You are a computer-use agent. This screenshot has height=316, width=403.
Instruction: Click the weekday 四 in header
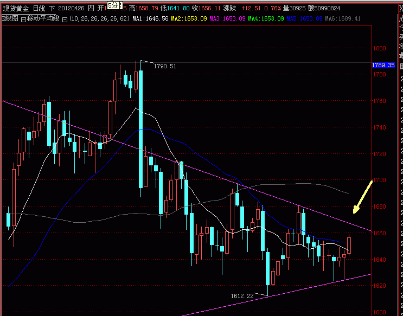tap(91, 9)
